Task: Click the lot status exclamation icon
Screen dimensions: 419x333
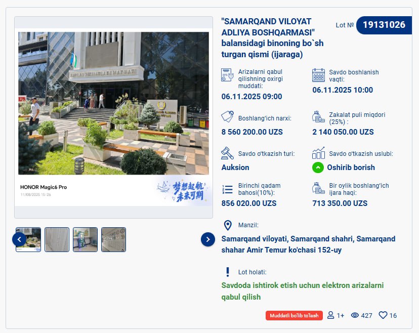Action: [228, 272]
